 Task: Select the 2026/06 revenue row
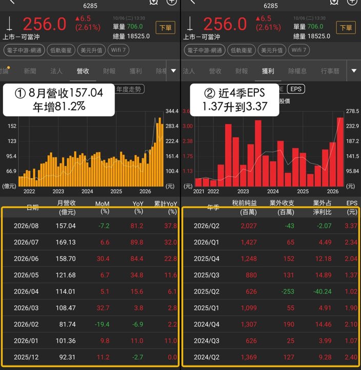pos(90,258)
